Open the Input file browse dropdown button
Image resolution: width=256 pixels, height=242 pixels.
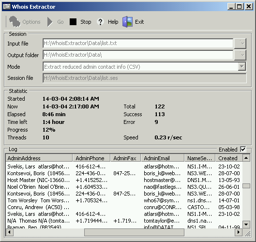point(240,43)
